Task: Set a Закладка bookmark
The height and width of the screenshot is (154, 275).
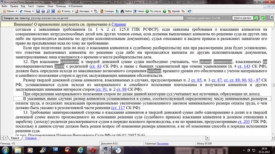Action: tap(82, 11)
